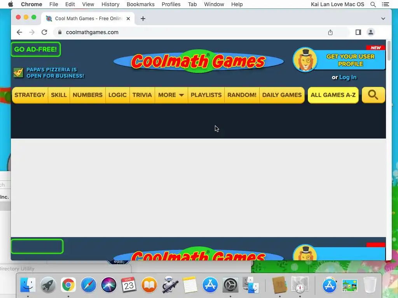Open the View menu
398x298 pixels.
click(x=88, y=4)
